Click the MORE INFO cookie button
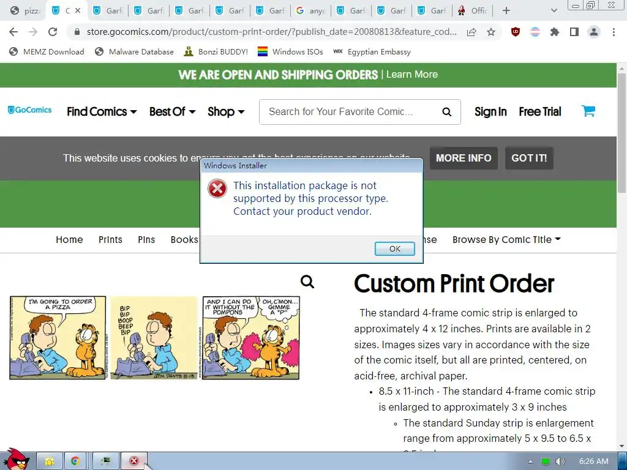The width and height of the screenshot is (627, 470). (x=464, y=158)
